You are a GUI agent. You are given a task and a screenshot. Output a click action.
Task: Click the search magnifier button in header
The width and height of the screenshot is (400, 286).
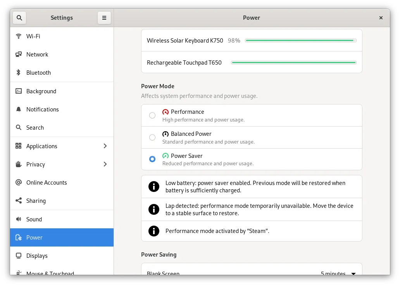(x=19, y=18)
